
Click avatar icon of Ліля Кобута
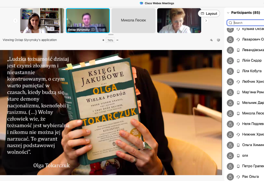tap(230, 71)
